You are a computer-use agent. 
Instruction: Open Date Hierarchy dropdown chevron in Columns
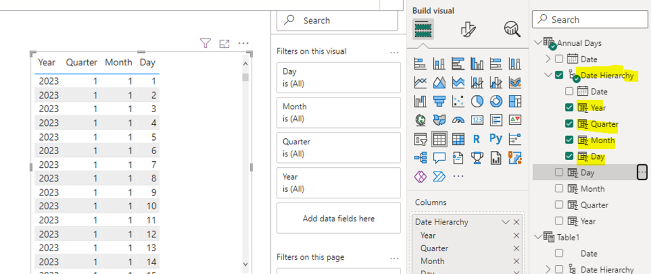[505, 222]
